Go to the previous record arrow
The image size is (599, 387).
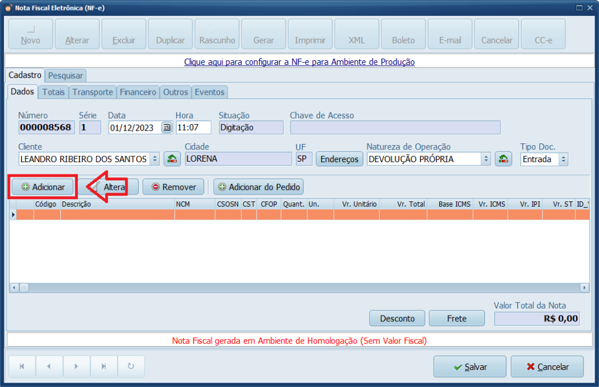[49, 367]
